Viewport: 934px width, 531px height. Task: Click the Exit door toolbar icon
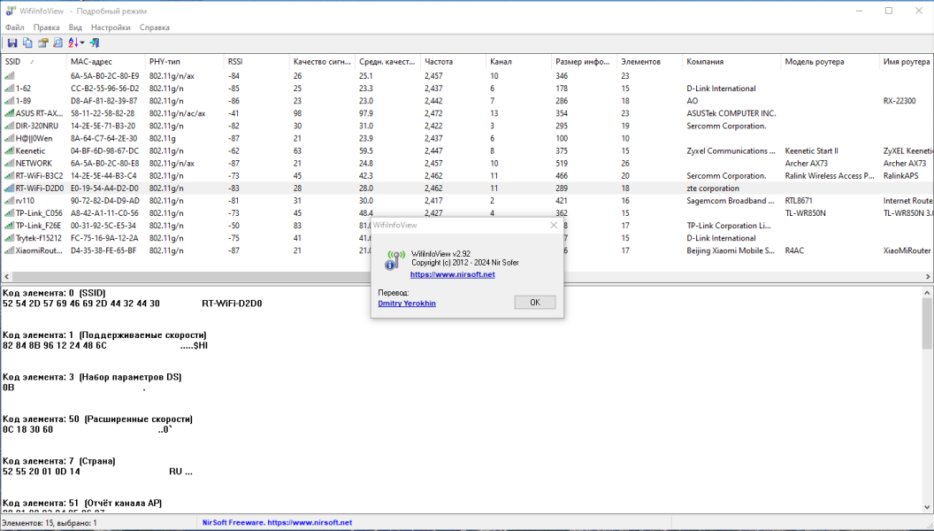point(95,42)
